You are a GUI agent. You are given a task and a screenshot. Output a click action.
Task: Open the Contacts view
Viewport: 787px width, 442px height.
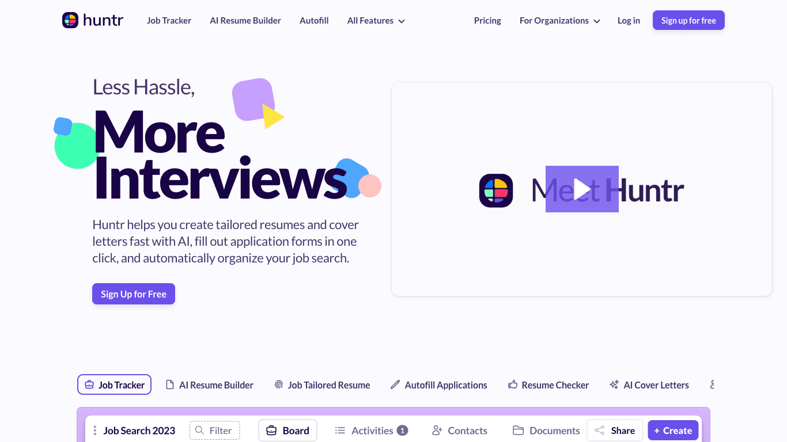click(460, 430)
